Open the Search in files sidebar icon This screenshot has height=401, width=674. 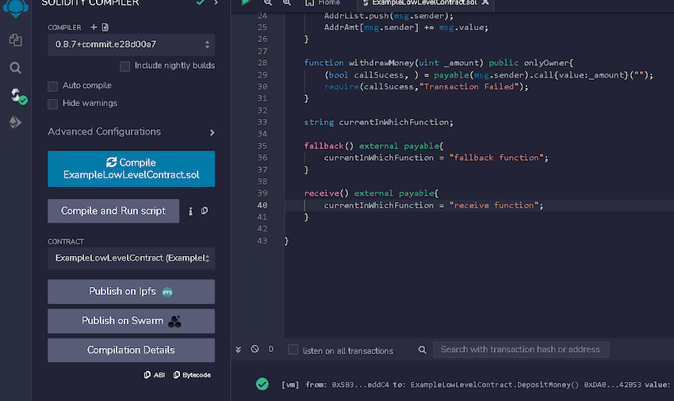click(16, 68)
